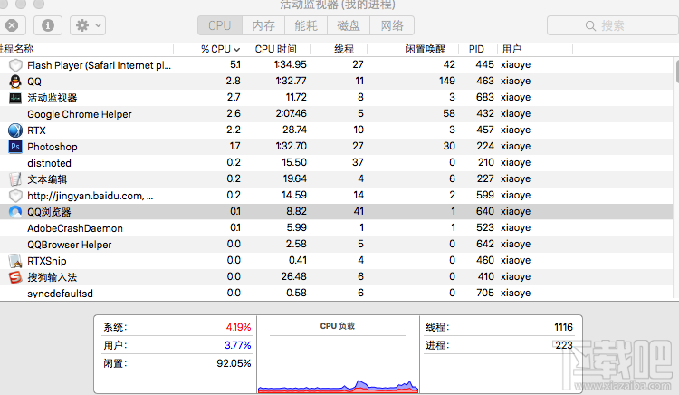Viewport: 679px width, 395px height.
Task: Sort by the PID column header
Action: click(x=476, y=49)
